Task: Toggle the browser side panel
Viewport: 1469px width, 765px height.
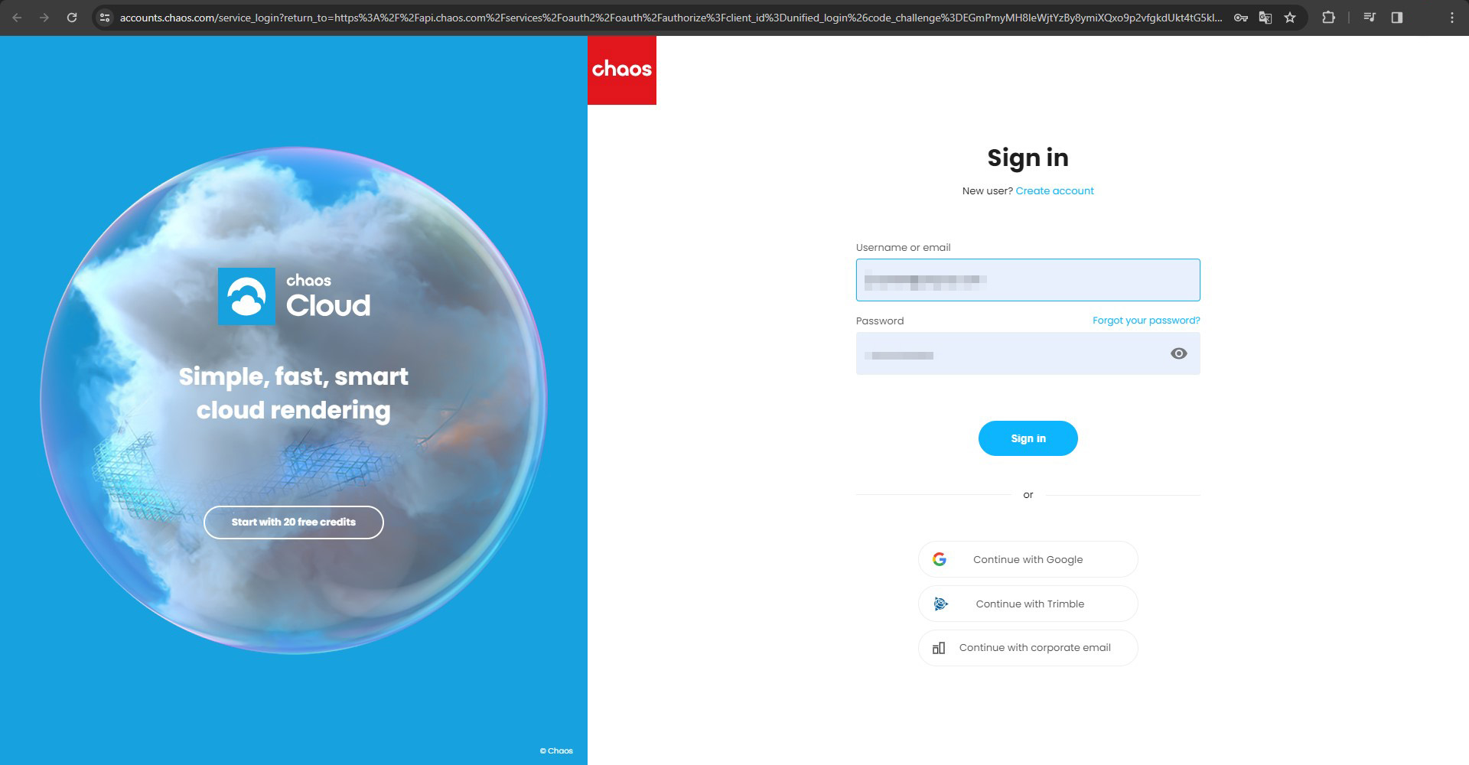Action: pos(1397,18)
